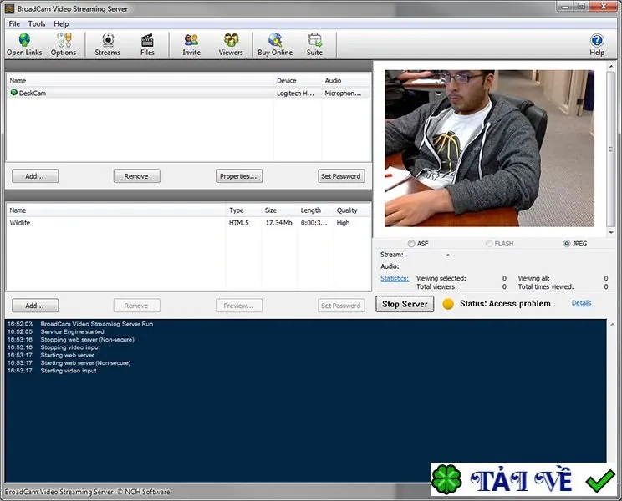Open the Details status link
The image size is (622, 501).
582,303
